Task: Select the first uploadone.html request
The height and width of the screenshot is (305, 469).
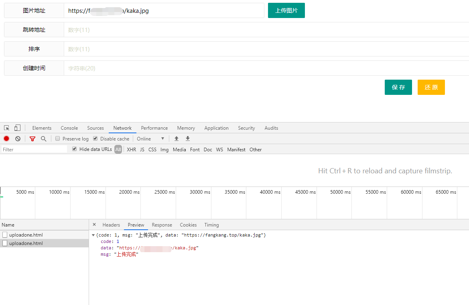Action: tap(44, 235)
